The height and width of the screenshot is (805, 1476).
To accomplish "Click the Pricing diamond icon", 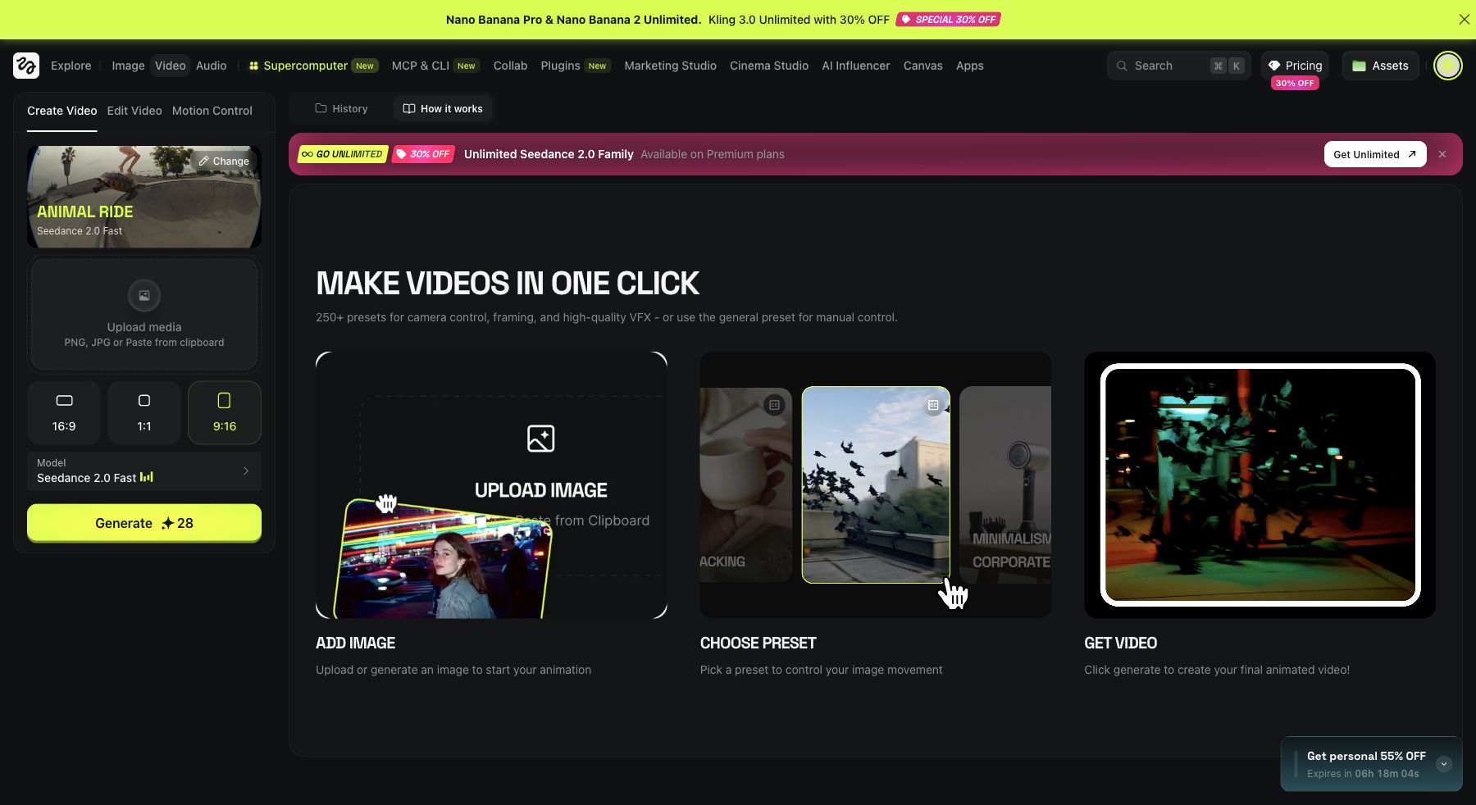I will [1274, 66].
